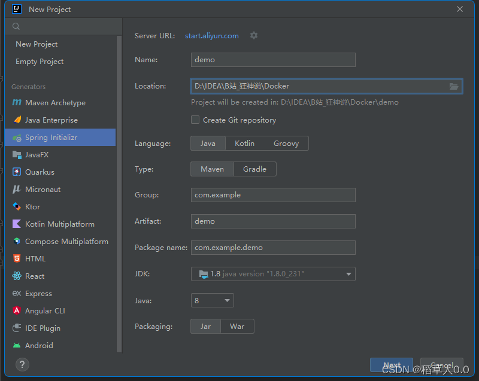
Task: Click the Package name field
Action: [273, 248]
